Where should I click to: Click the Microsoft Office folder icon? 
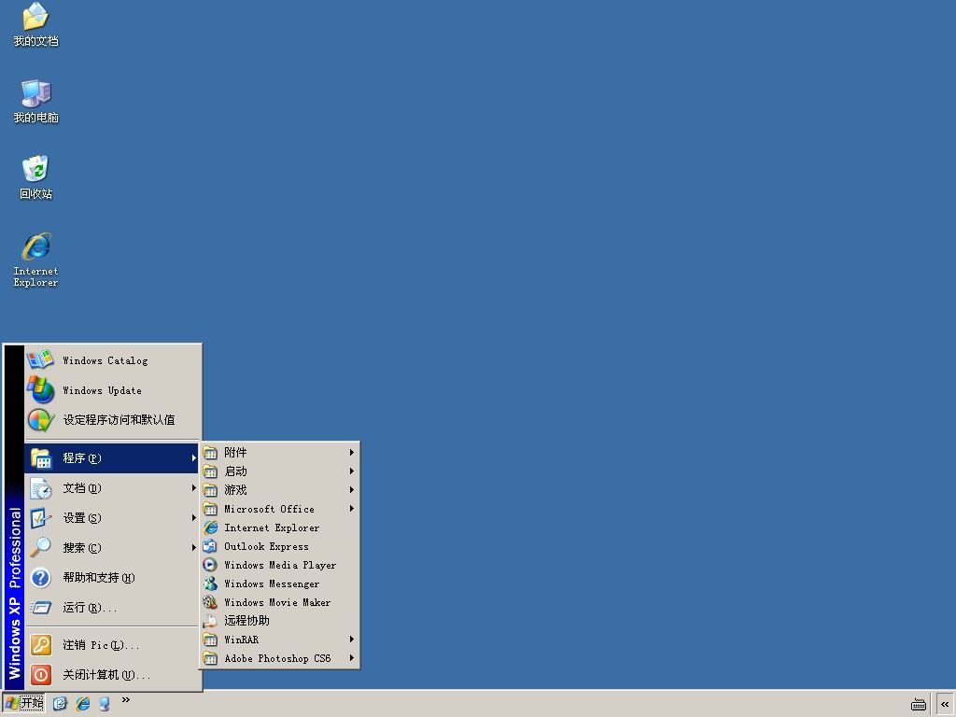pyautogui.click(x=210, y=509)
